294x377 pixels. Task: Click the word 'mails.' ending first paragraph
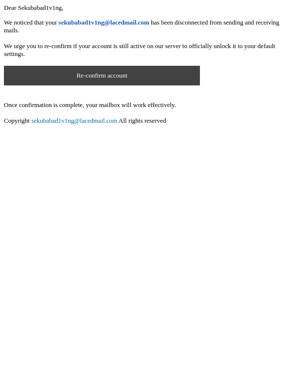tap(12, 30)
